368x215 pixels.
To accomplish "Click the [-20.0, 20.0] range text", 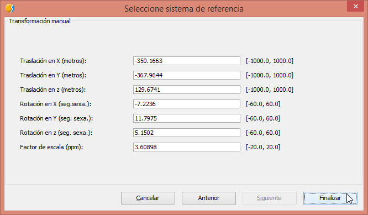I will 263,147.
